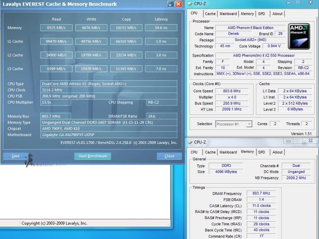This screenshot has height=239, width=319.
Task: Open Mainboard tab in bottom CPU-Z
Action: point(228,152)
